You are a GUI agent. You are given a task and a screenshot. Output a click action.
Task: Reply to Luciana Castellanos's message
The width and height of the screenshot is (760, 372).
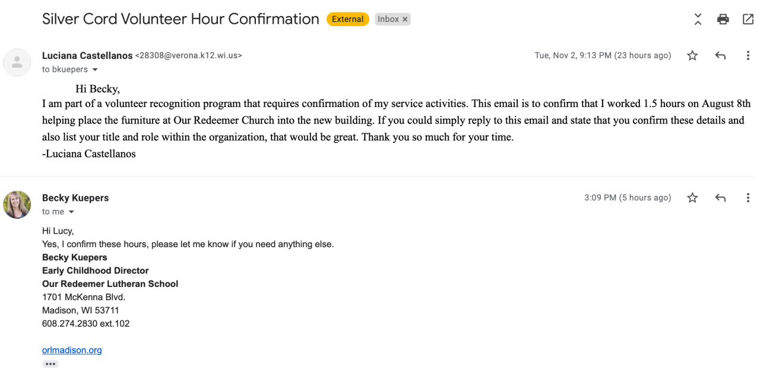click(x=720, y=56)
